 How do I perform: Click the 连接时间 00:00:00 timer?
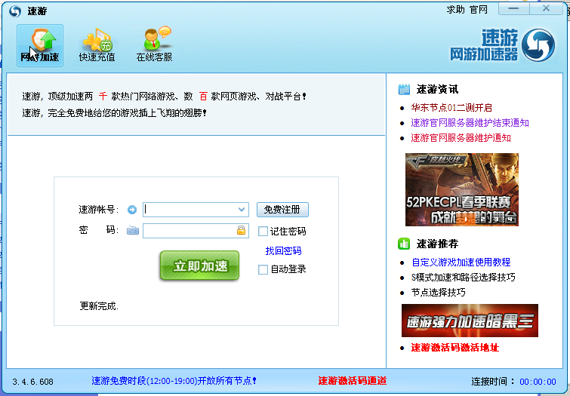513,382
